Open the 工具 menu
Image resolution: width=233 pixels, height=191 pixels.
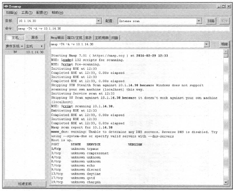pyautogui.click(x=27, y=13)
